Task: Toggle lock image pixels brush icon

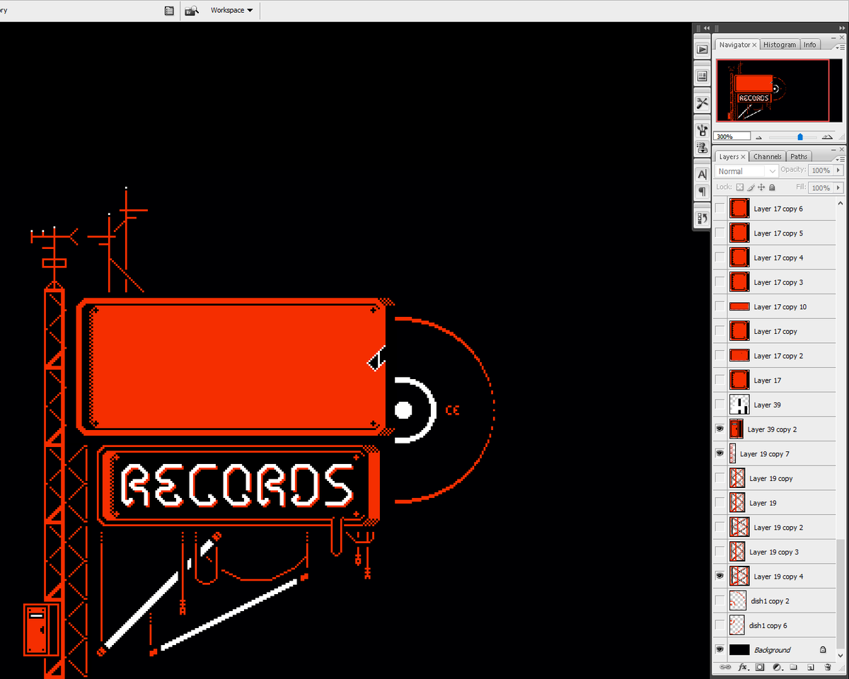Action: 751,187
